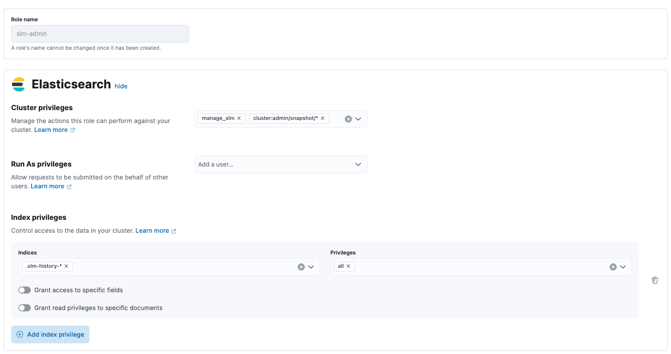Open the Learn more link under Run As privileges
Image resolution: width=671 pixels, height=354 pixels.
(x=49, y=186)
